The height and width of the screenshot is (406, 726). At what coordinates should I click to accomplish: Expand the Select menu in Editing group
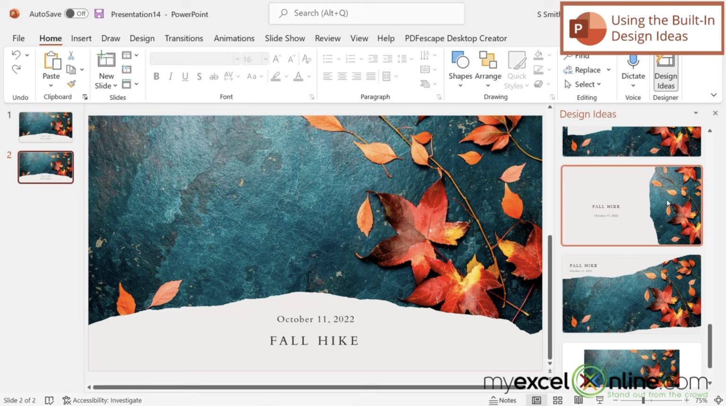coord(586,84)
